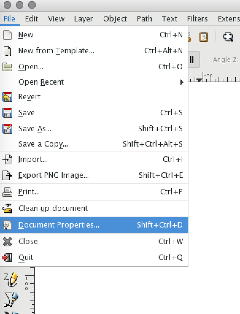Choose New from Template entry
The width and height of the screenshot is (240, 314).
click(x=56, y=51)
